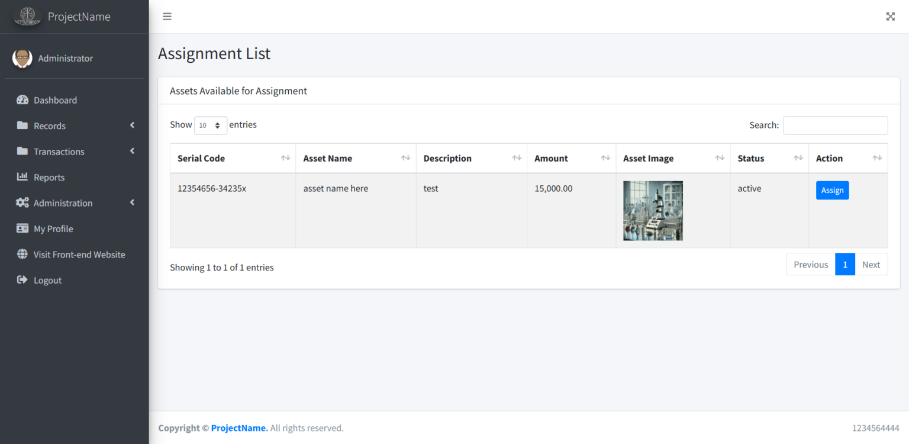Expand the Administration submenu chevron
This screenshot has height=444, width=909.
(x=133, y=202)
